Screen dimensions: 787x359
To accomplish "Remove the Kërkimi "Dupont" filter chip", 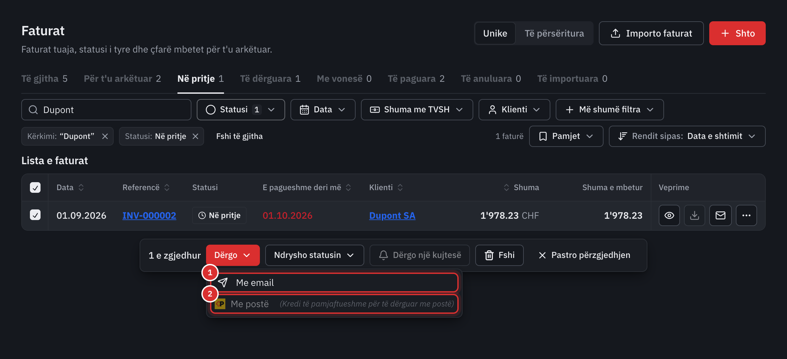I will [x=105, y=136].
